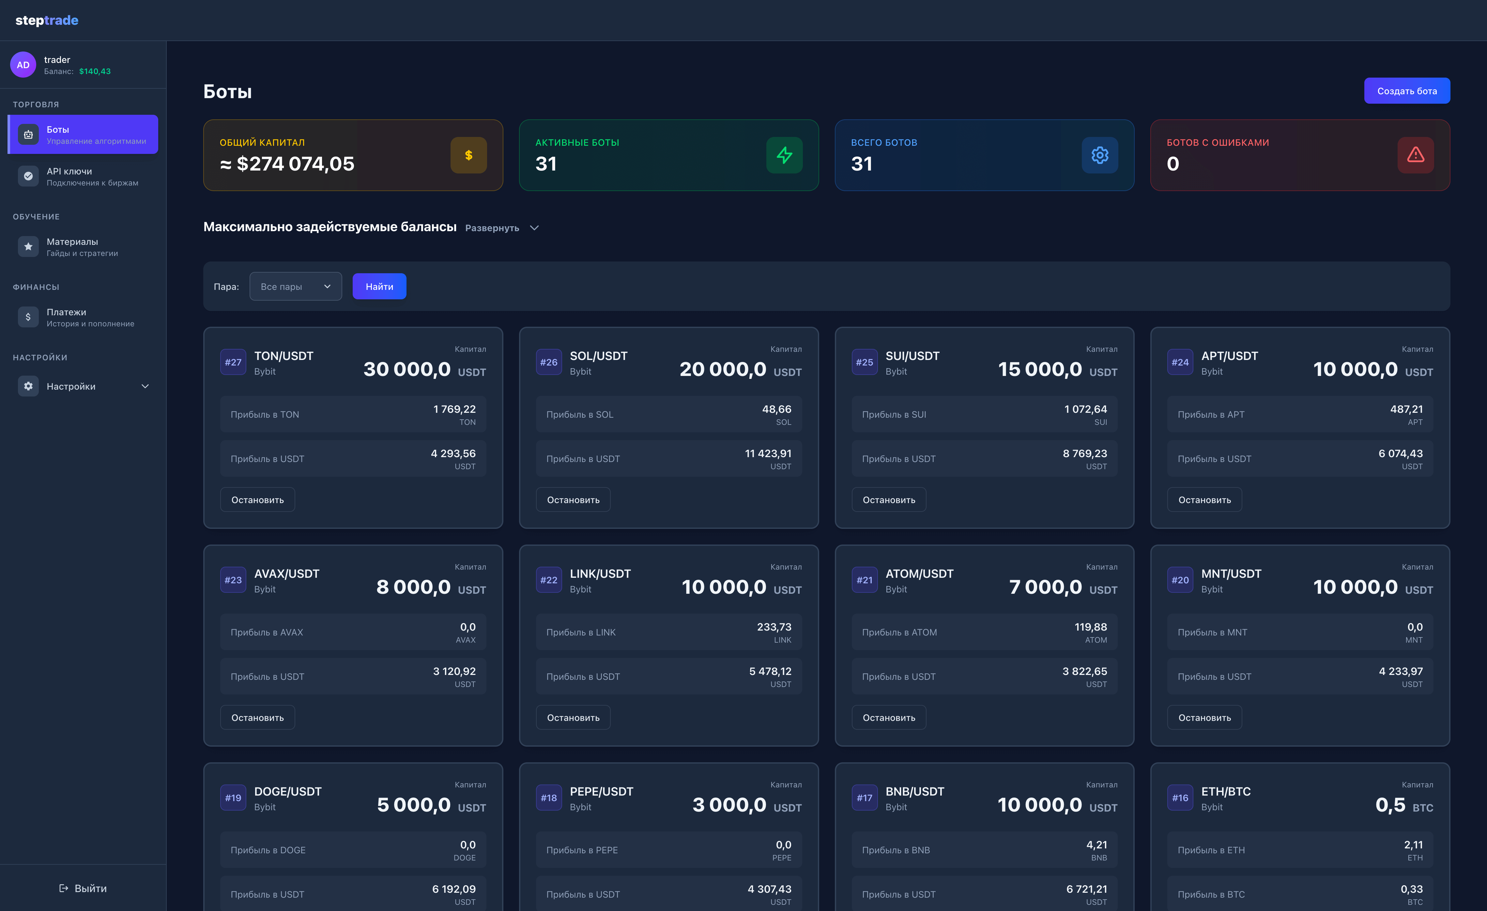Open Материалы via the star icon
Screen dimensions: 1487x911
click(x=28, y=246)
